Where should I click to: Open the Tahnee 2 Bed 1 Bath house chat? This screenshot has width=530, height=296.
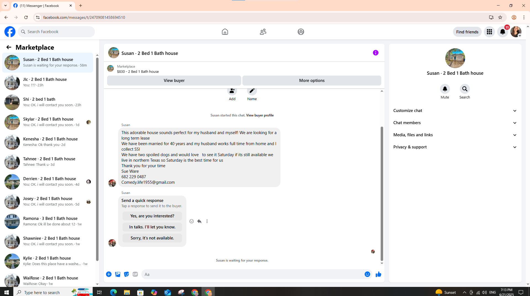(x=47, y=162)
